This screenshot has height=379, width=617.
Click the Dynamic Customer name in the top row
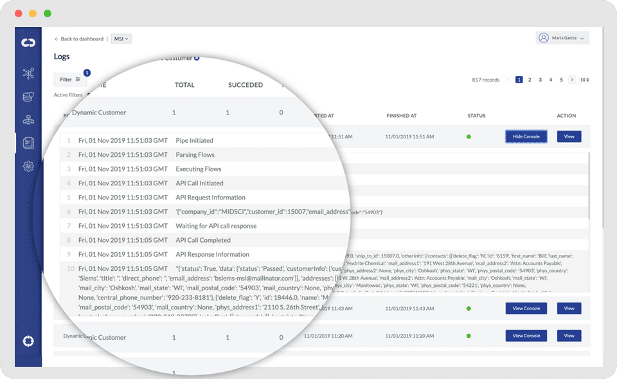(x=99, y=112)
